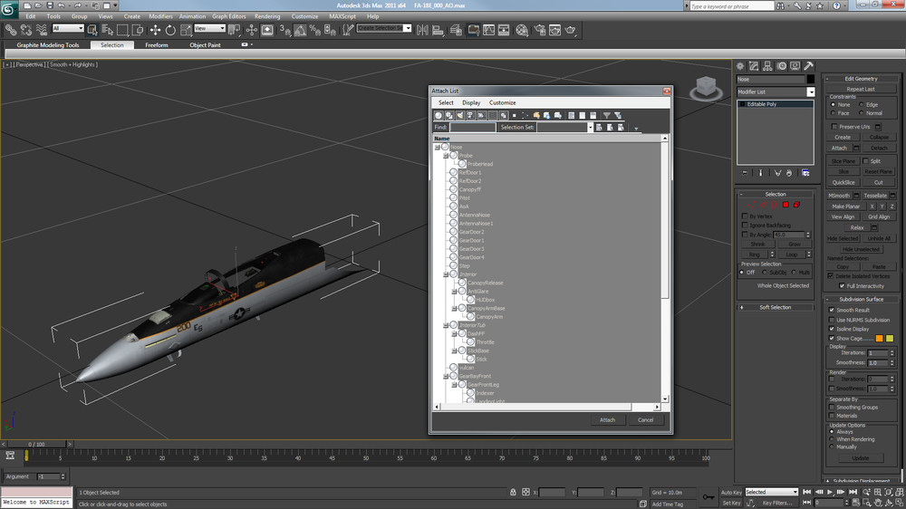Click Cancel in the Attach List dialog
This screenshot has width=906, height=509.
point(645,420)
